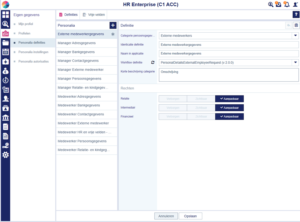Select Manager Externe medewerker in the list

(x=86, y=70)
